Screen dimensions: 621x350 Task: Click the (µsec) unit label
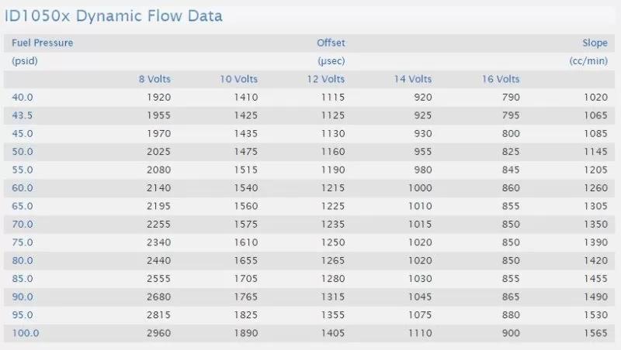pyautogui.click(x=331, y=61)
